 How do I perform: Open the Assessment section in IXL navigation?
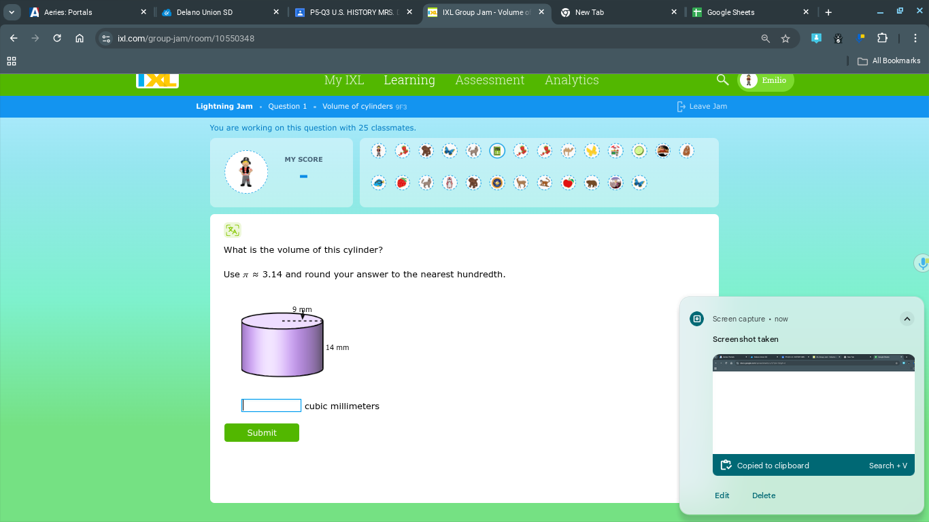490,80
